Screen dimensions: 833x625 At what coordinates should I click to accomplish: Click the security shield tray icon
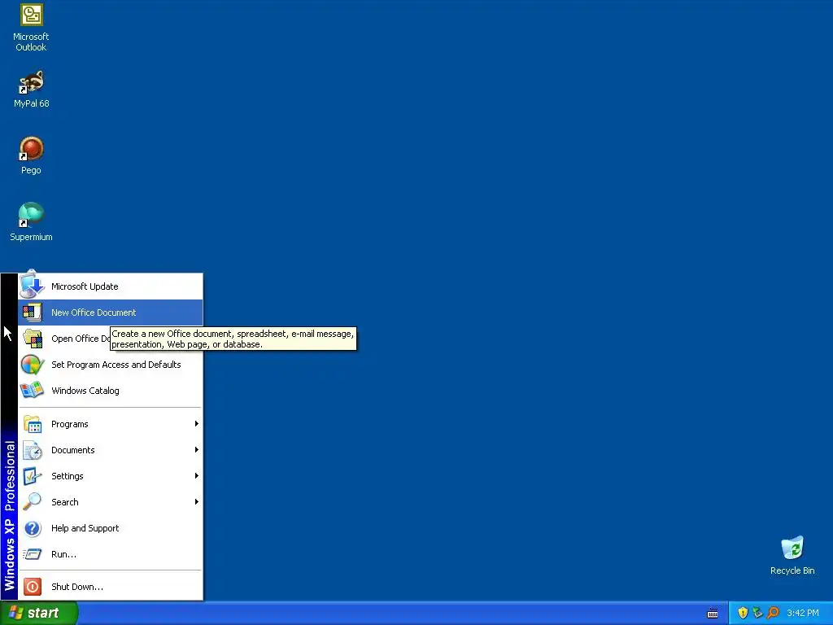(x=743, y=613)
